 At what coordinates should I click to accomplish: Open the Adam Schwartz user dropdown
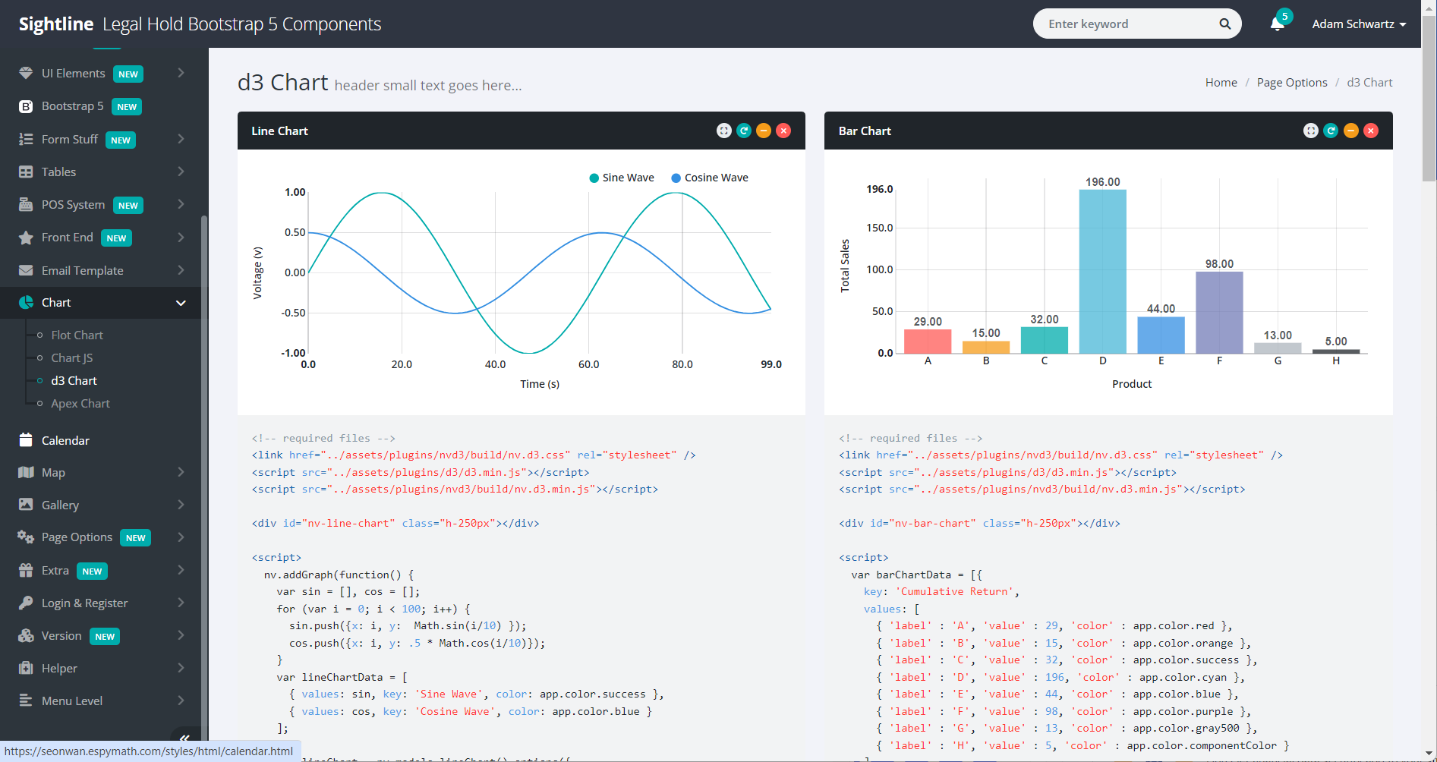(1358, 24)
